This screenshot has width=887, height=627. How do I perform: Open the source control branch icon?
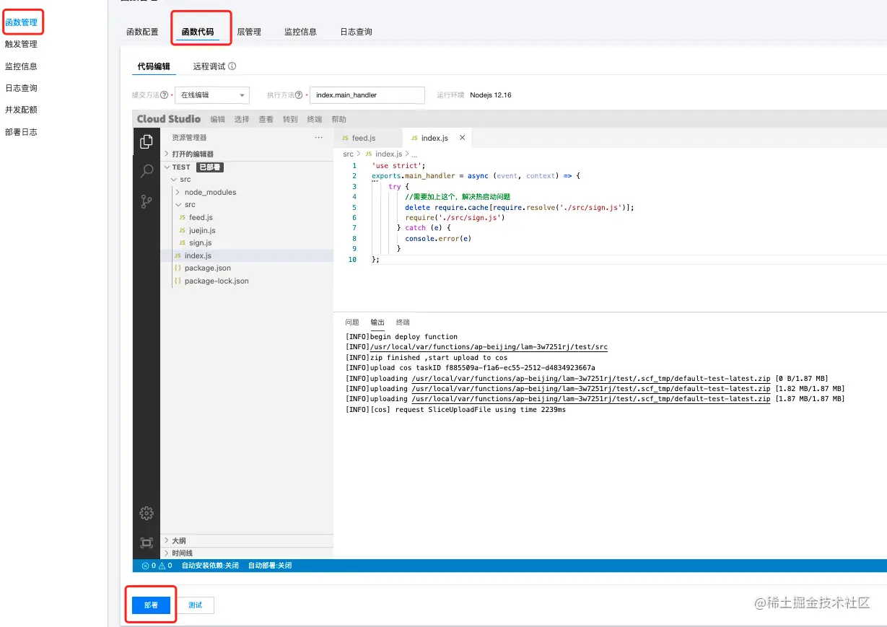click(147, 201)
